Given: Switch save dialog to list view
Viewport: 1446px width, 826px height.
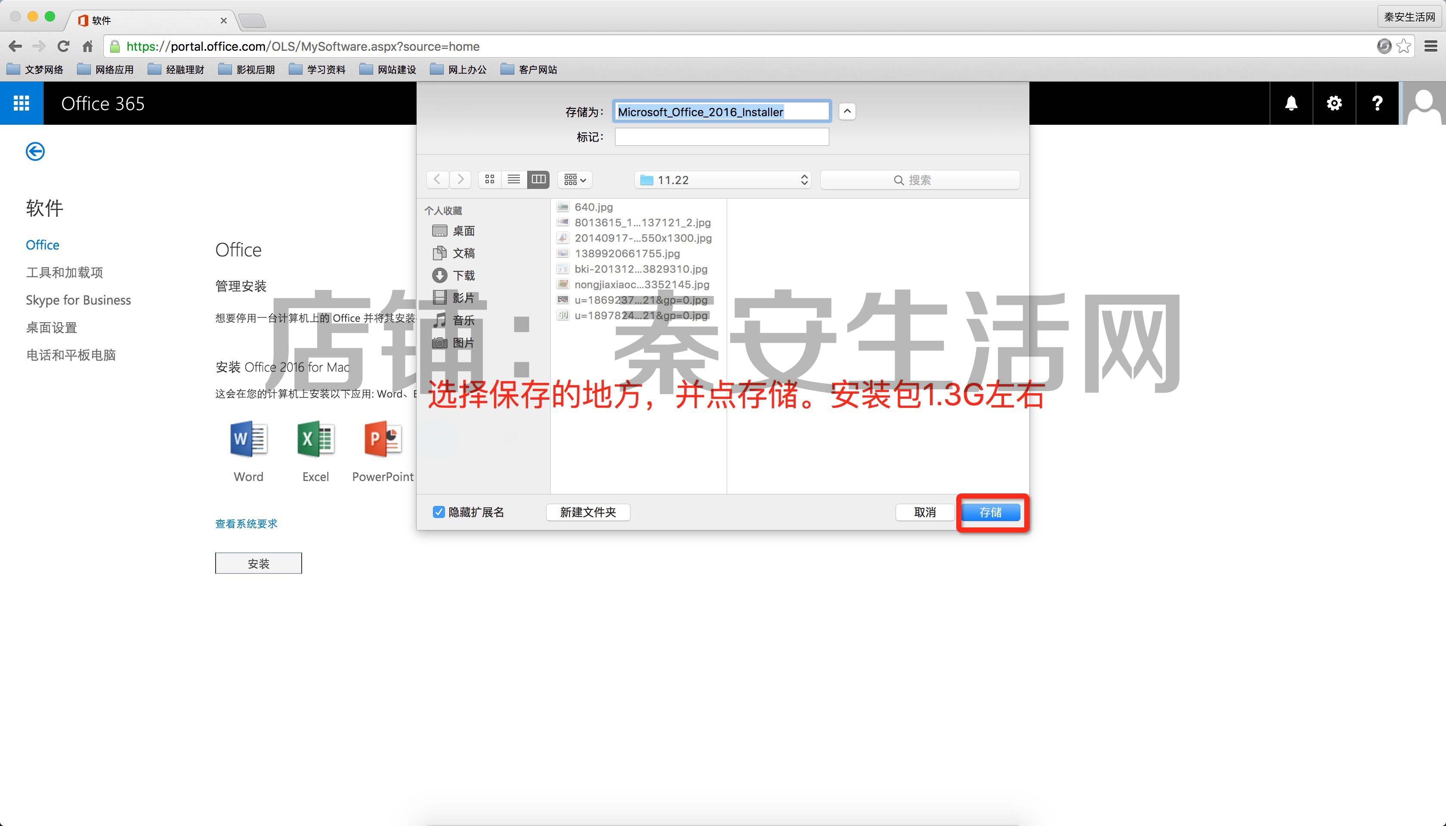Looking at the screenshot, I should coord(513,180).
